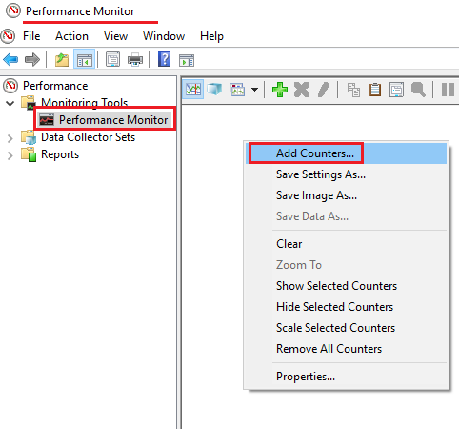The image size is (459, 429).
Task: Click the Export List toolbar icon
Action: coord(112,59)
